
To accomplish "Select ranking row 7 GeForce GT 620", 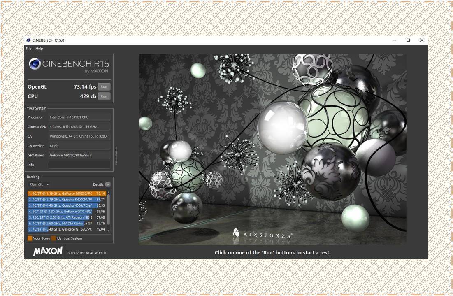I will pos(67,230).
